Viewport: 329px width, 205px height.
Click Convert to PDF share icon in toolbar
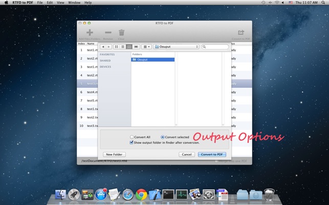tap(241, 33)
